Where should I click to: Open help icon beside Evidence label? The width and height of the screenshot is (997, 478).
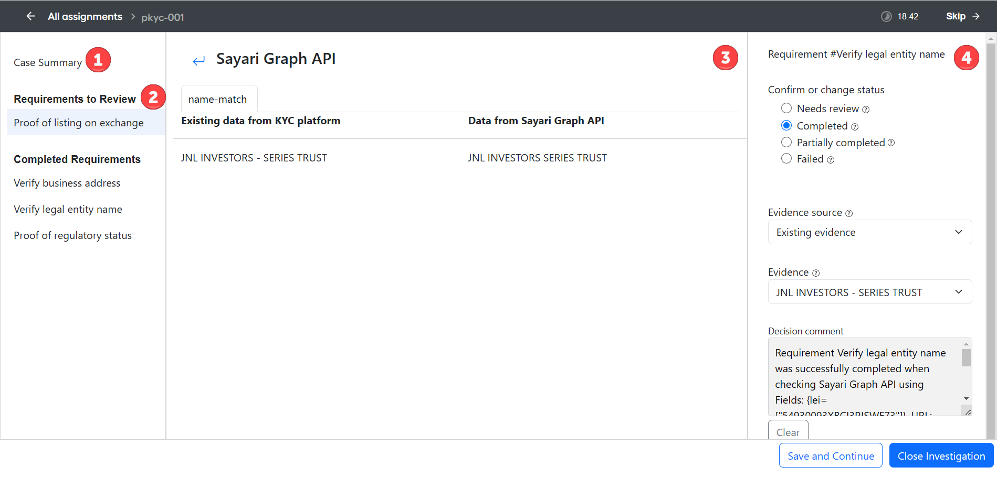[816, 273]
